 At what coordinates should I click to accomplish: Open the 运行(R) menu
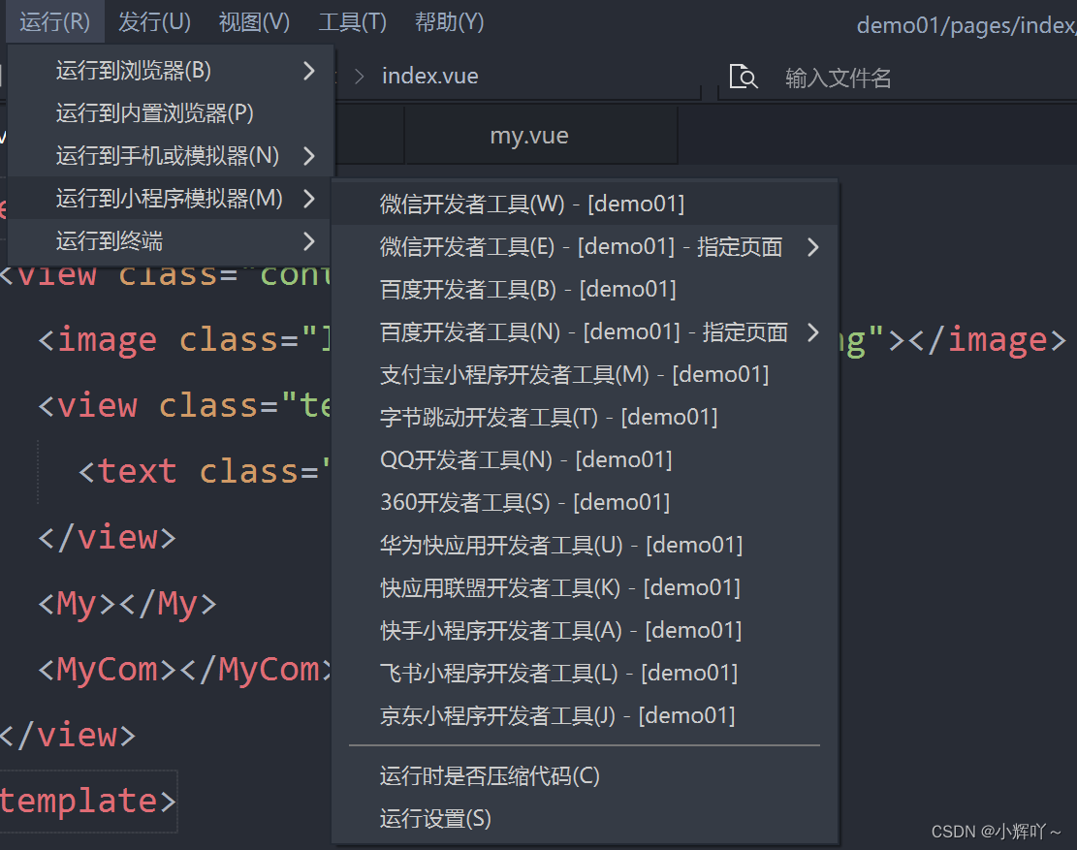point(55,22)
